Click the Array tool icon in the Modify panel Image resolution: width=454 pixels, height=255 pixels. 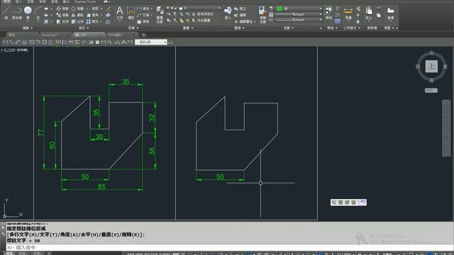[89, 22]
